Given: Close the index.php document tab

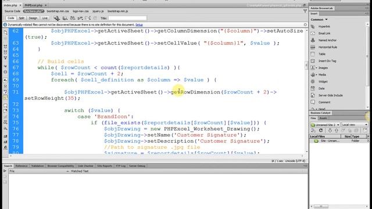Looking at the screenshot, I should coord(20,5).
